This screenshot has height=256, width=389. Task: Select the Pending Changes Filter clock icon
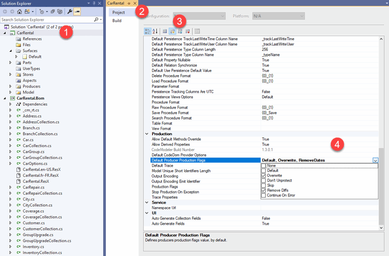tap(42, 11)
